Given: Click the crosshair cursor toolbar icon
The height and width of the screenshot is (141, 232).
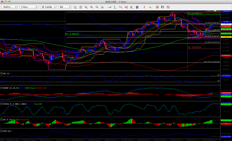Looking at the screenshot, I should click(x=150, y=7).
